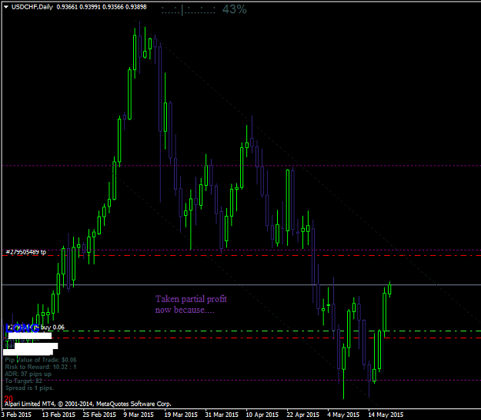Click the '10 Apr 2015' date label
Screen dimensions: 481x420
pos(262,415)
